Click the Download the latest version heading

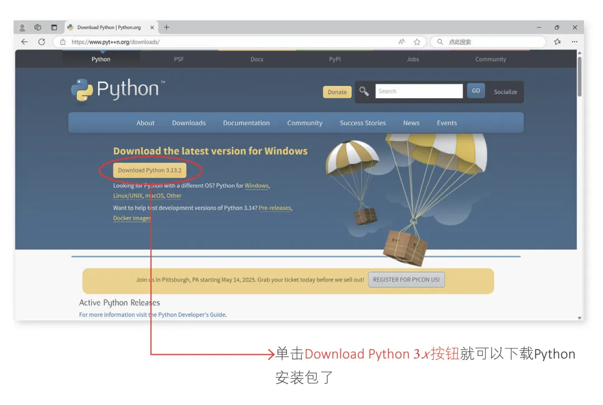pyautogui.click(x=210, y=151)
